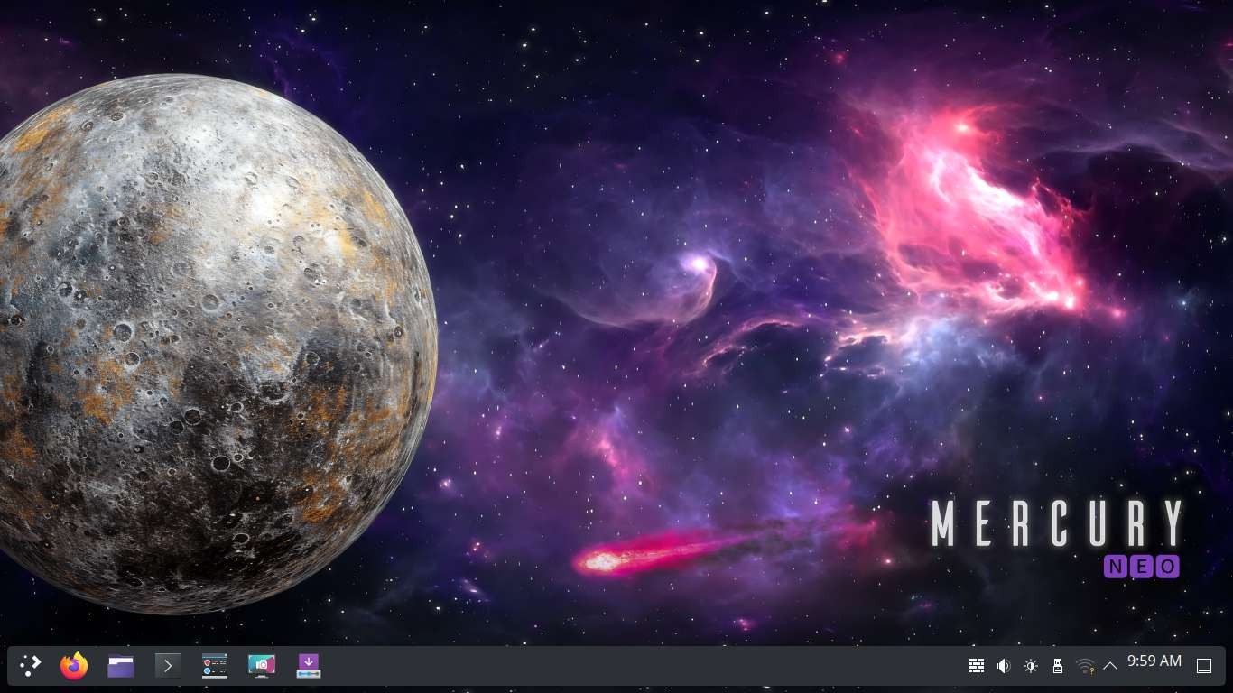Open the purple download installer icon

point(309,666)
